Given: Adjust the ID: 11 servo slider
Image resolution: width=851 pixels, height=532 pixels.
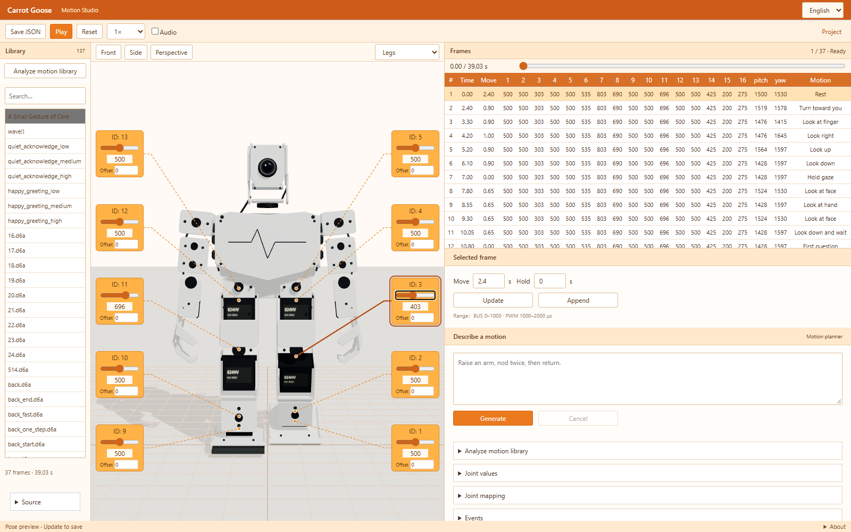Looking at the screenshot, I should pyautogui.click(x=120, y=295).
